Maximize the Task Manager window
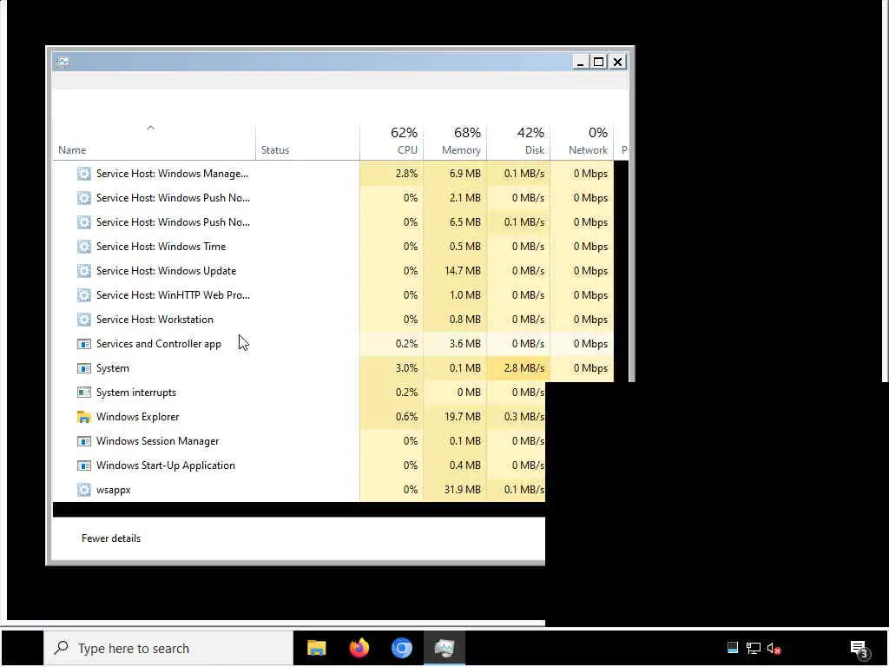This screenshot has width=889, height=667. click(599, 62)
